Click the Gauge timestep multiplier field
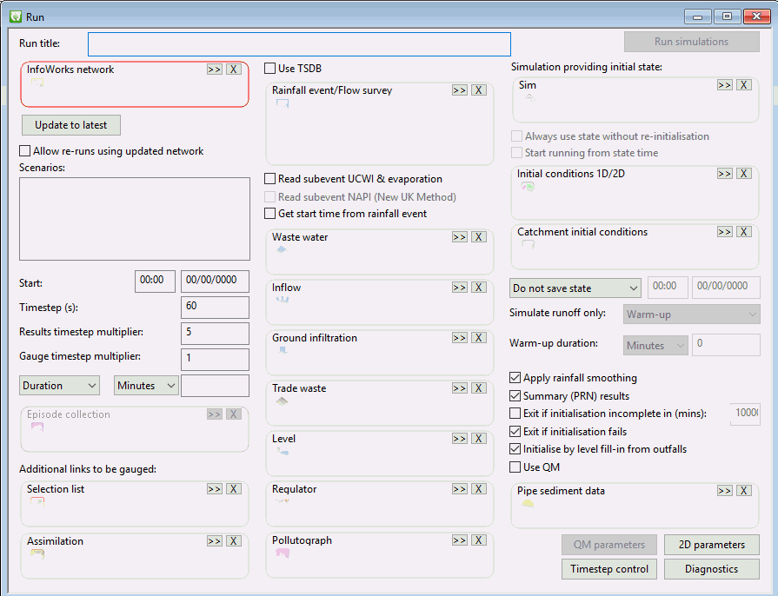The height and width of the screenshot is (596, 778). click(x=215, y=360)
